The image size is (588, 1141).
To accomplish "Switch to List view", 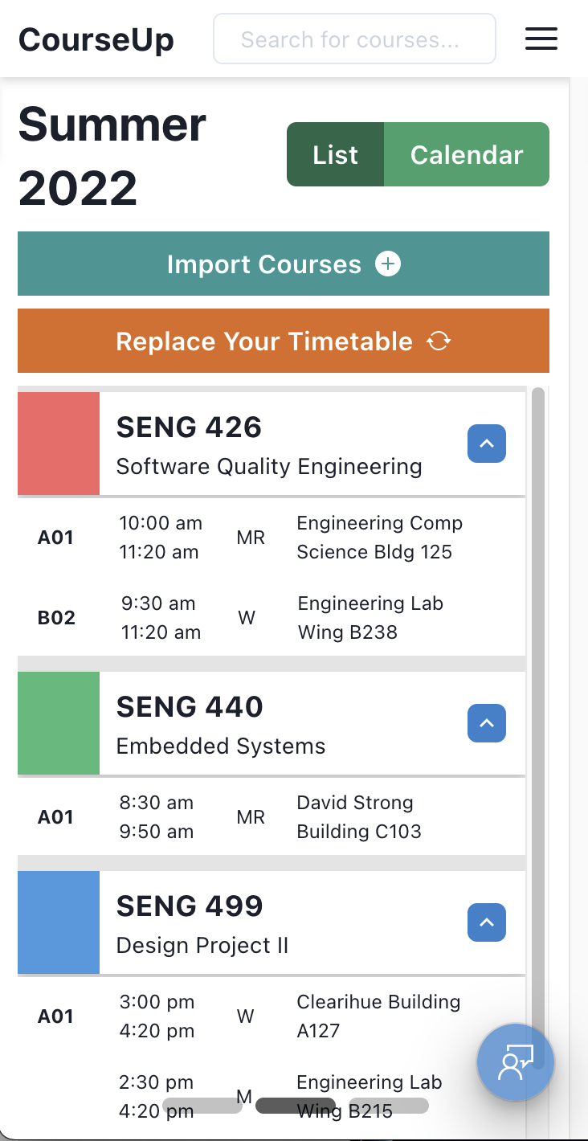I will pyautogui.click(x=336, y=154).
